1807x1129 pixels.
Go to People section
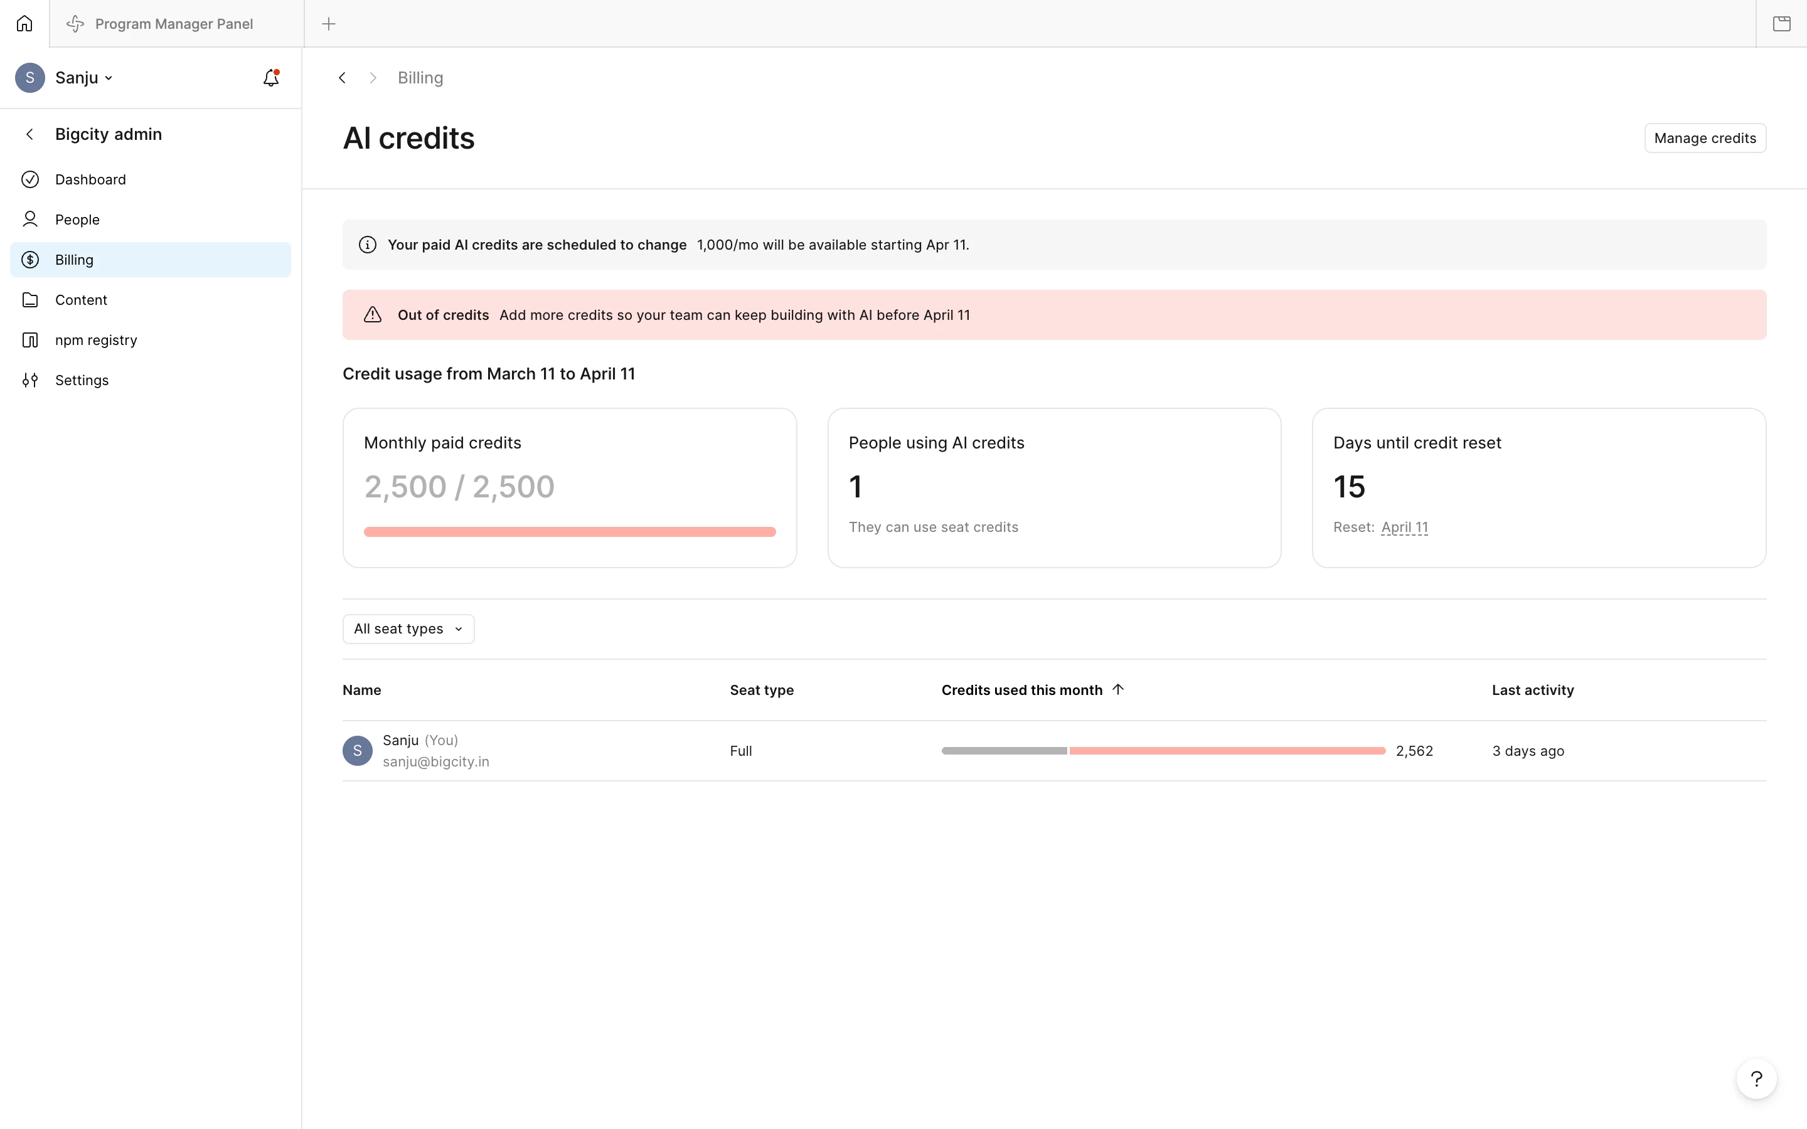click(77, 220)
